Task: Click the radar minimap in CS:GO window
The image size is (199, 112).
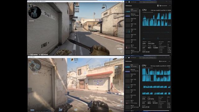Action: point(35,12)
